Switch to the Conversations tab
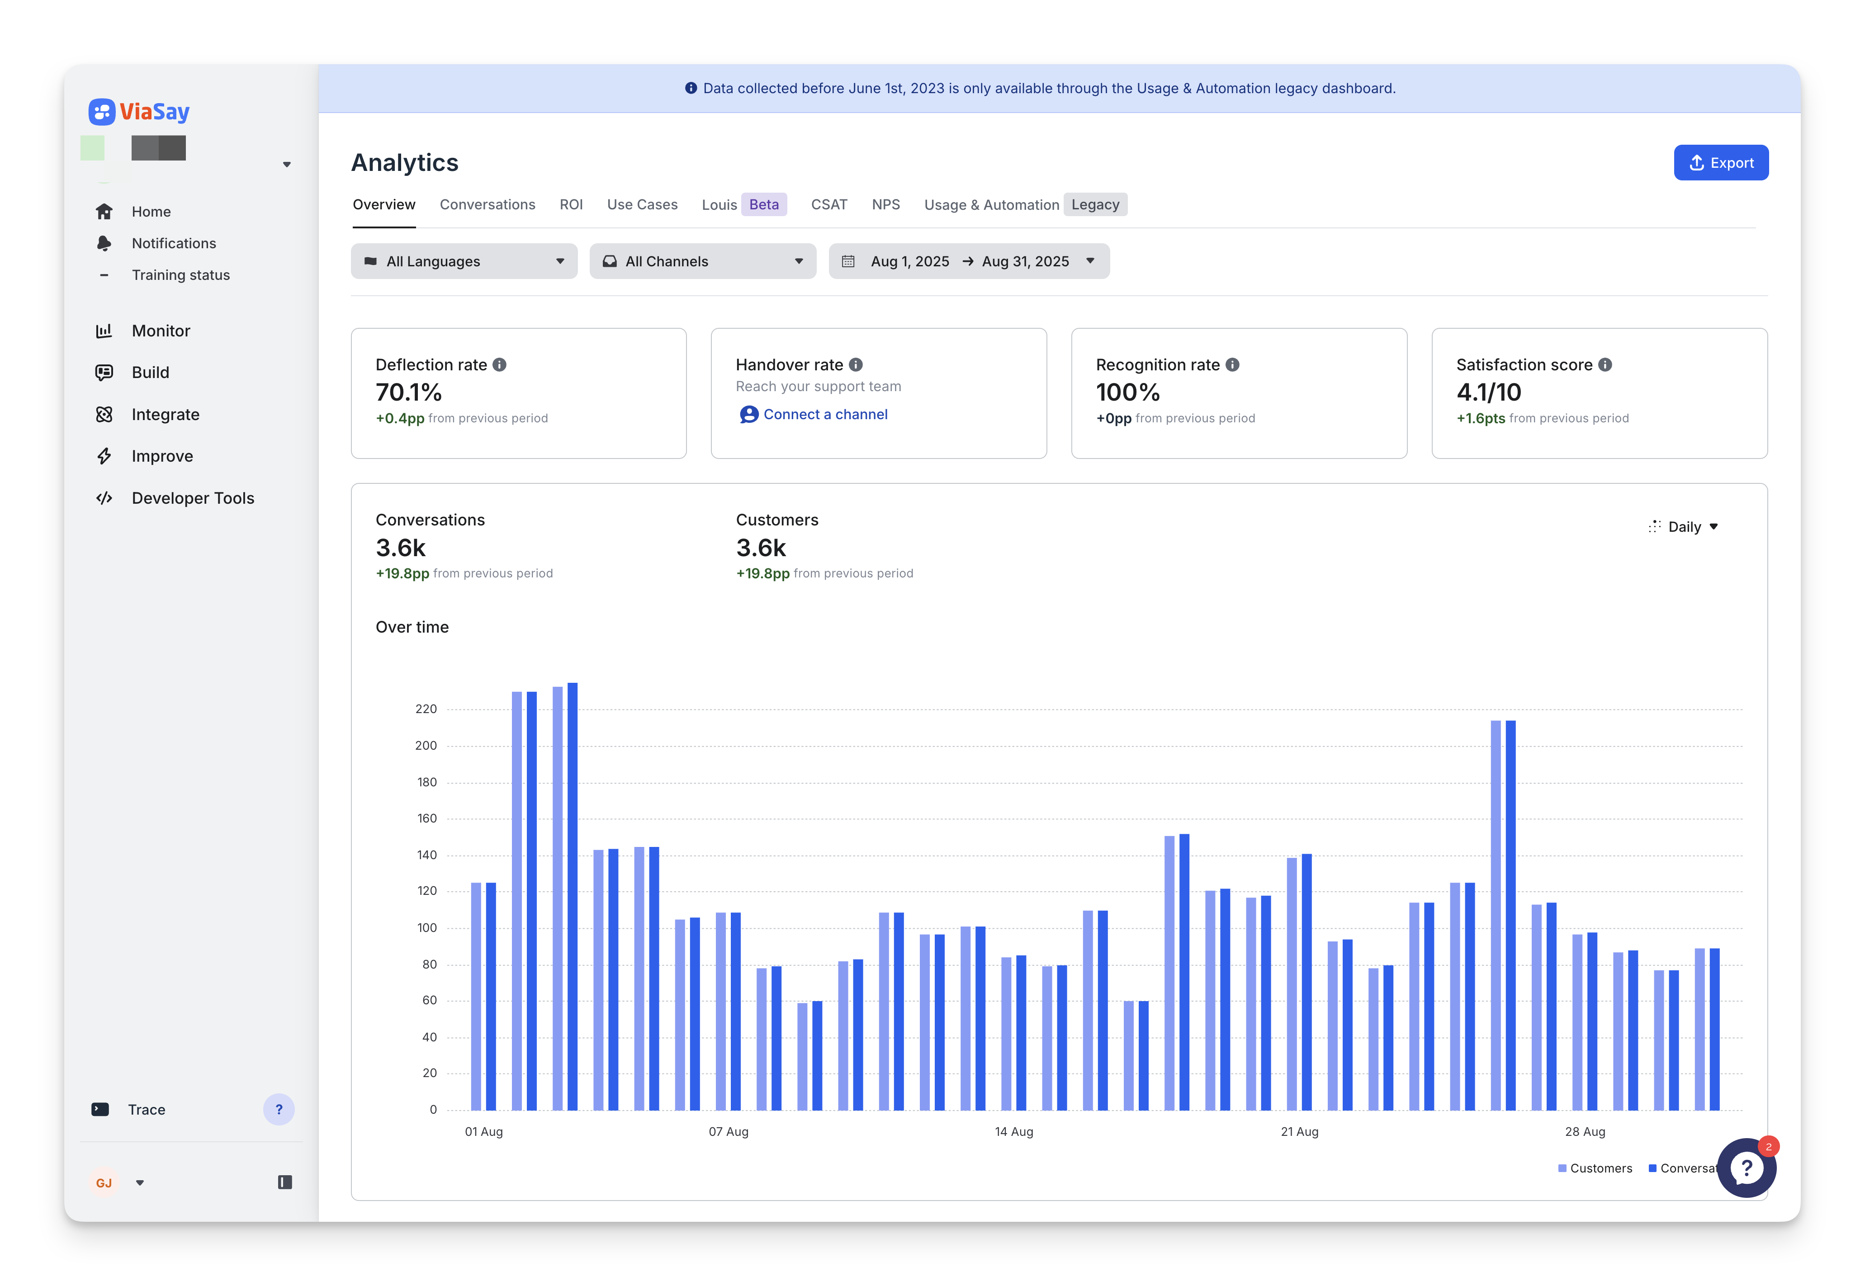The height and width of the screenshot is (1286, 1865). click(x=488, y=205)
